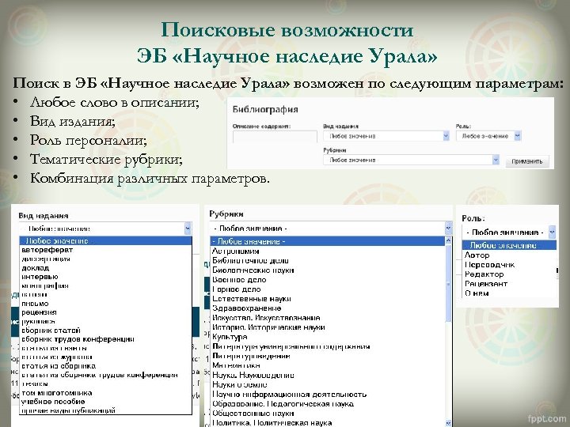The image size is (570, 427).
Task: Select 'Рецензент' role
Action: tap(509, 284)
